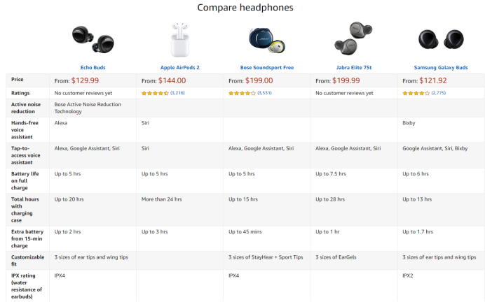Open the 2,775 reviews for Galaxy Buds
Image resolution: width=485 pixels, height=302 pixels.
[x=438, y=93]
